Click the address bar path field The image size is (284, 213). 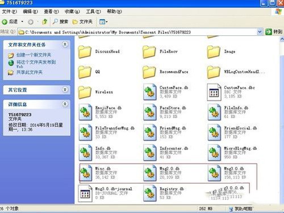click(137, 32)
